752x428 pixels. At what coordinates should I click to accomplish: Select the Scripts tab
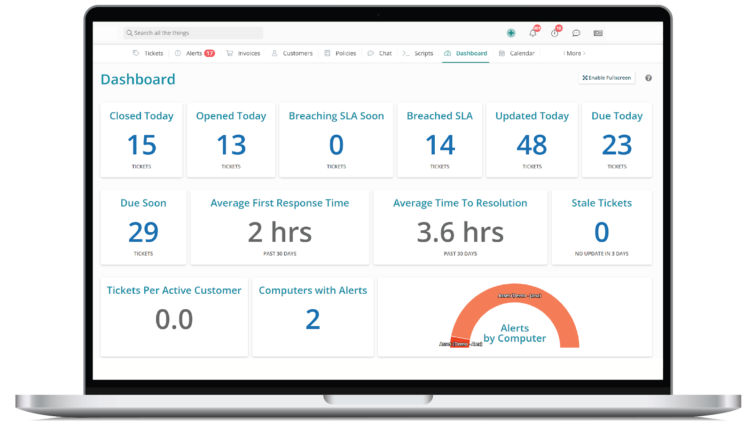tap(418, 53)
